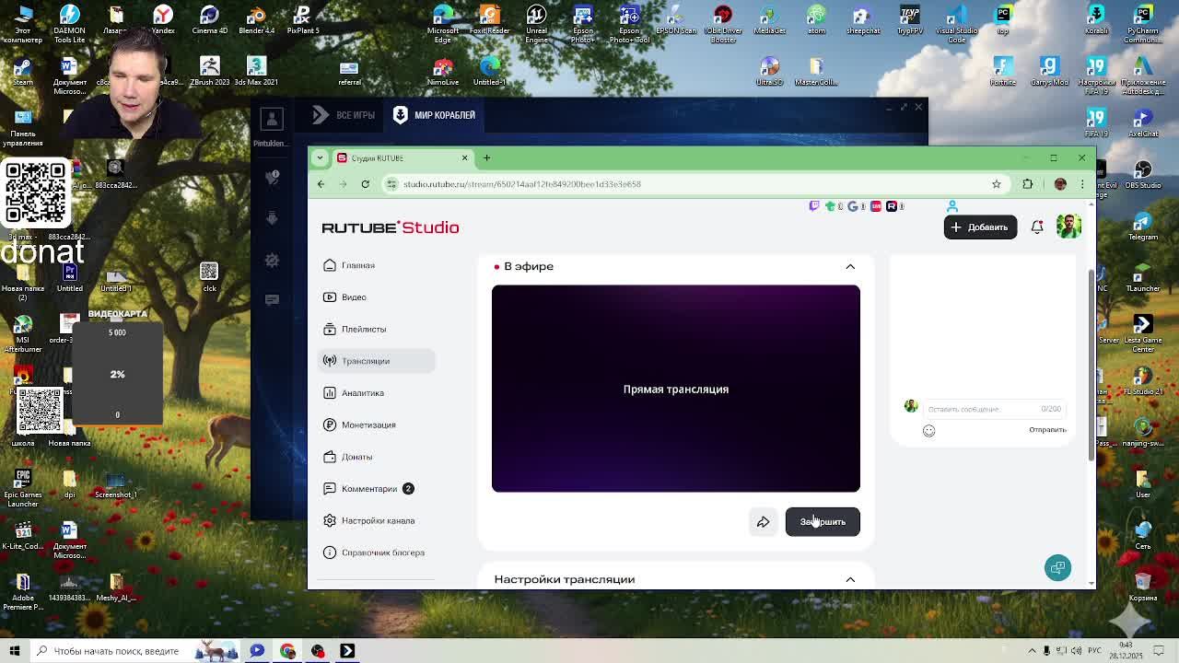Open the RUTUBE Studio profile avatar
1179x663 pixels.
[x=1068, y=227]
